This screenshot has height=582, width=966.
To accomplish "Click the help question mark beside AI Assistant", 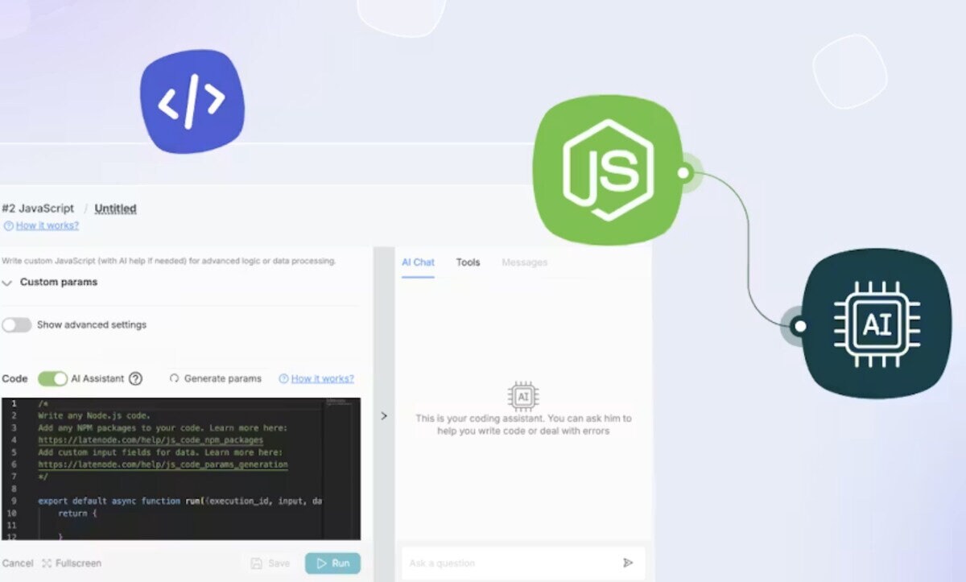I will point(135,378).
